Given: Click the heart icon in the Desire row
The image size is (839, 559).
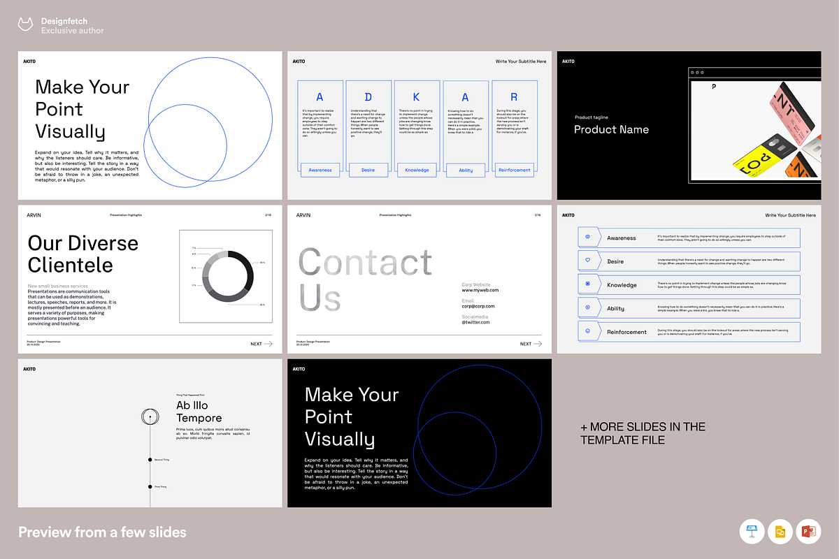Looking at the screenshot, I should [x=587, y=261].
